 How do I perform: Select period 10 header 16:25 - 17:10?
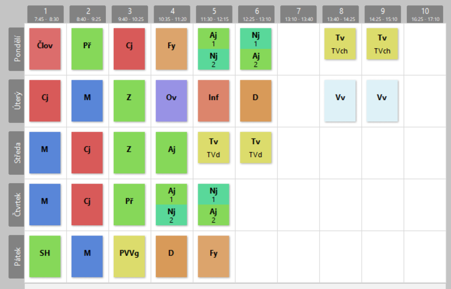coord(425,14)
